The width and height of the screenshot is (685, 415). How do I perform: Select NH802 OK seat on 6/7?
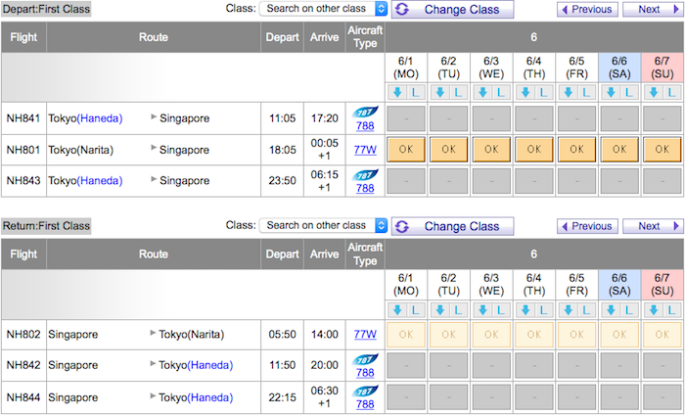point(662,335)
